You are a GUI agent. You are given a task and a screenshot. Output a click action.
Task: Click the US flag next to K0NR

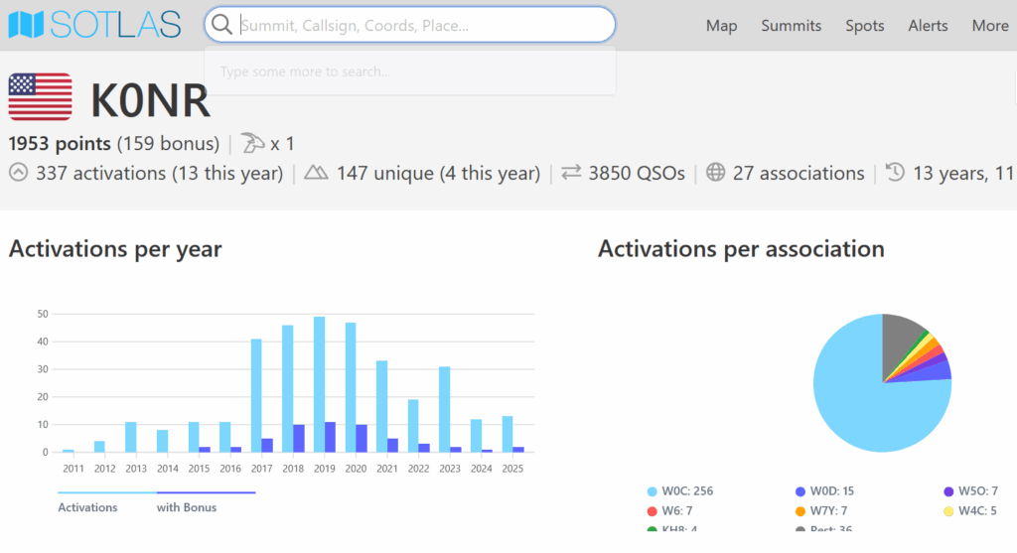click(40, 97)
